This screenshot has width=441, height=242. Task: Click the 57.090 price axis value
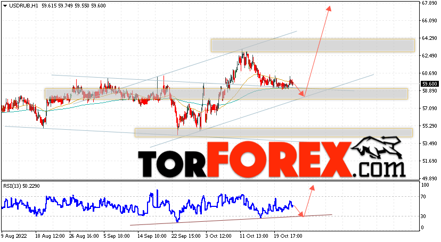429,108
